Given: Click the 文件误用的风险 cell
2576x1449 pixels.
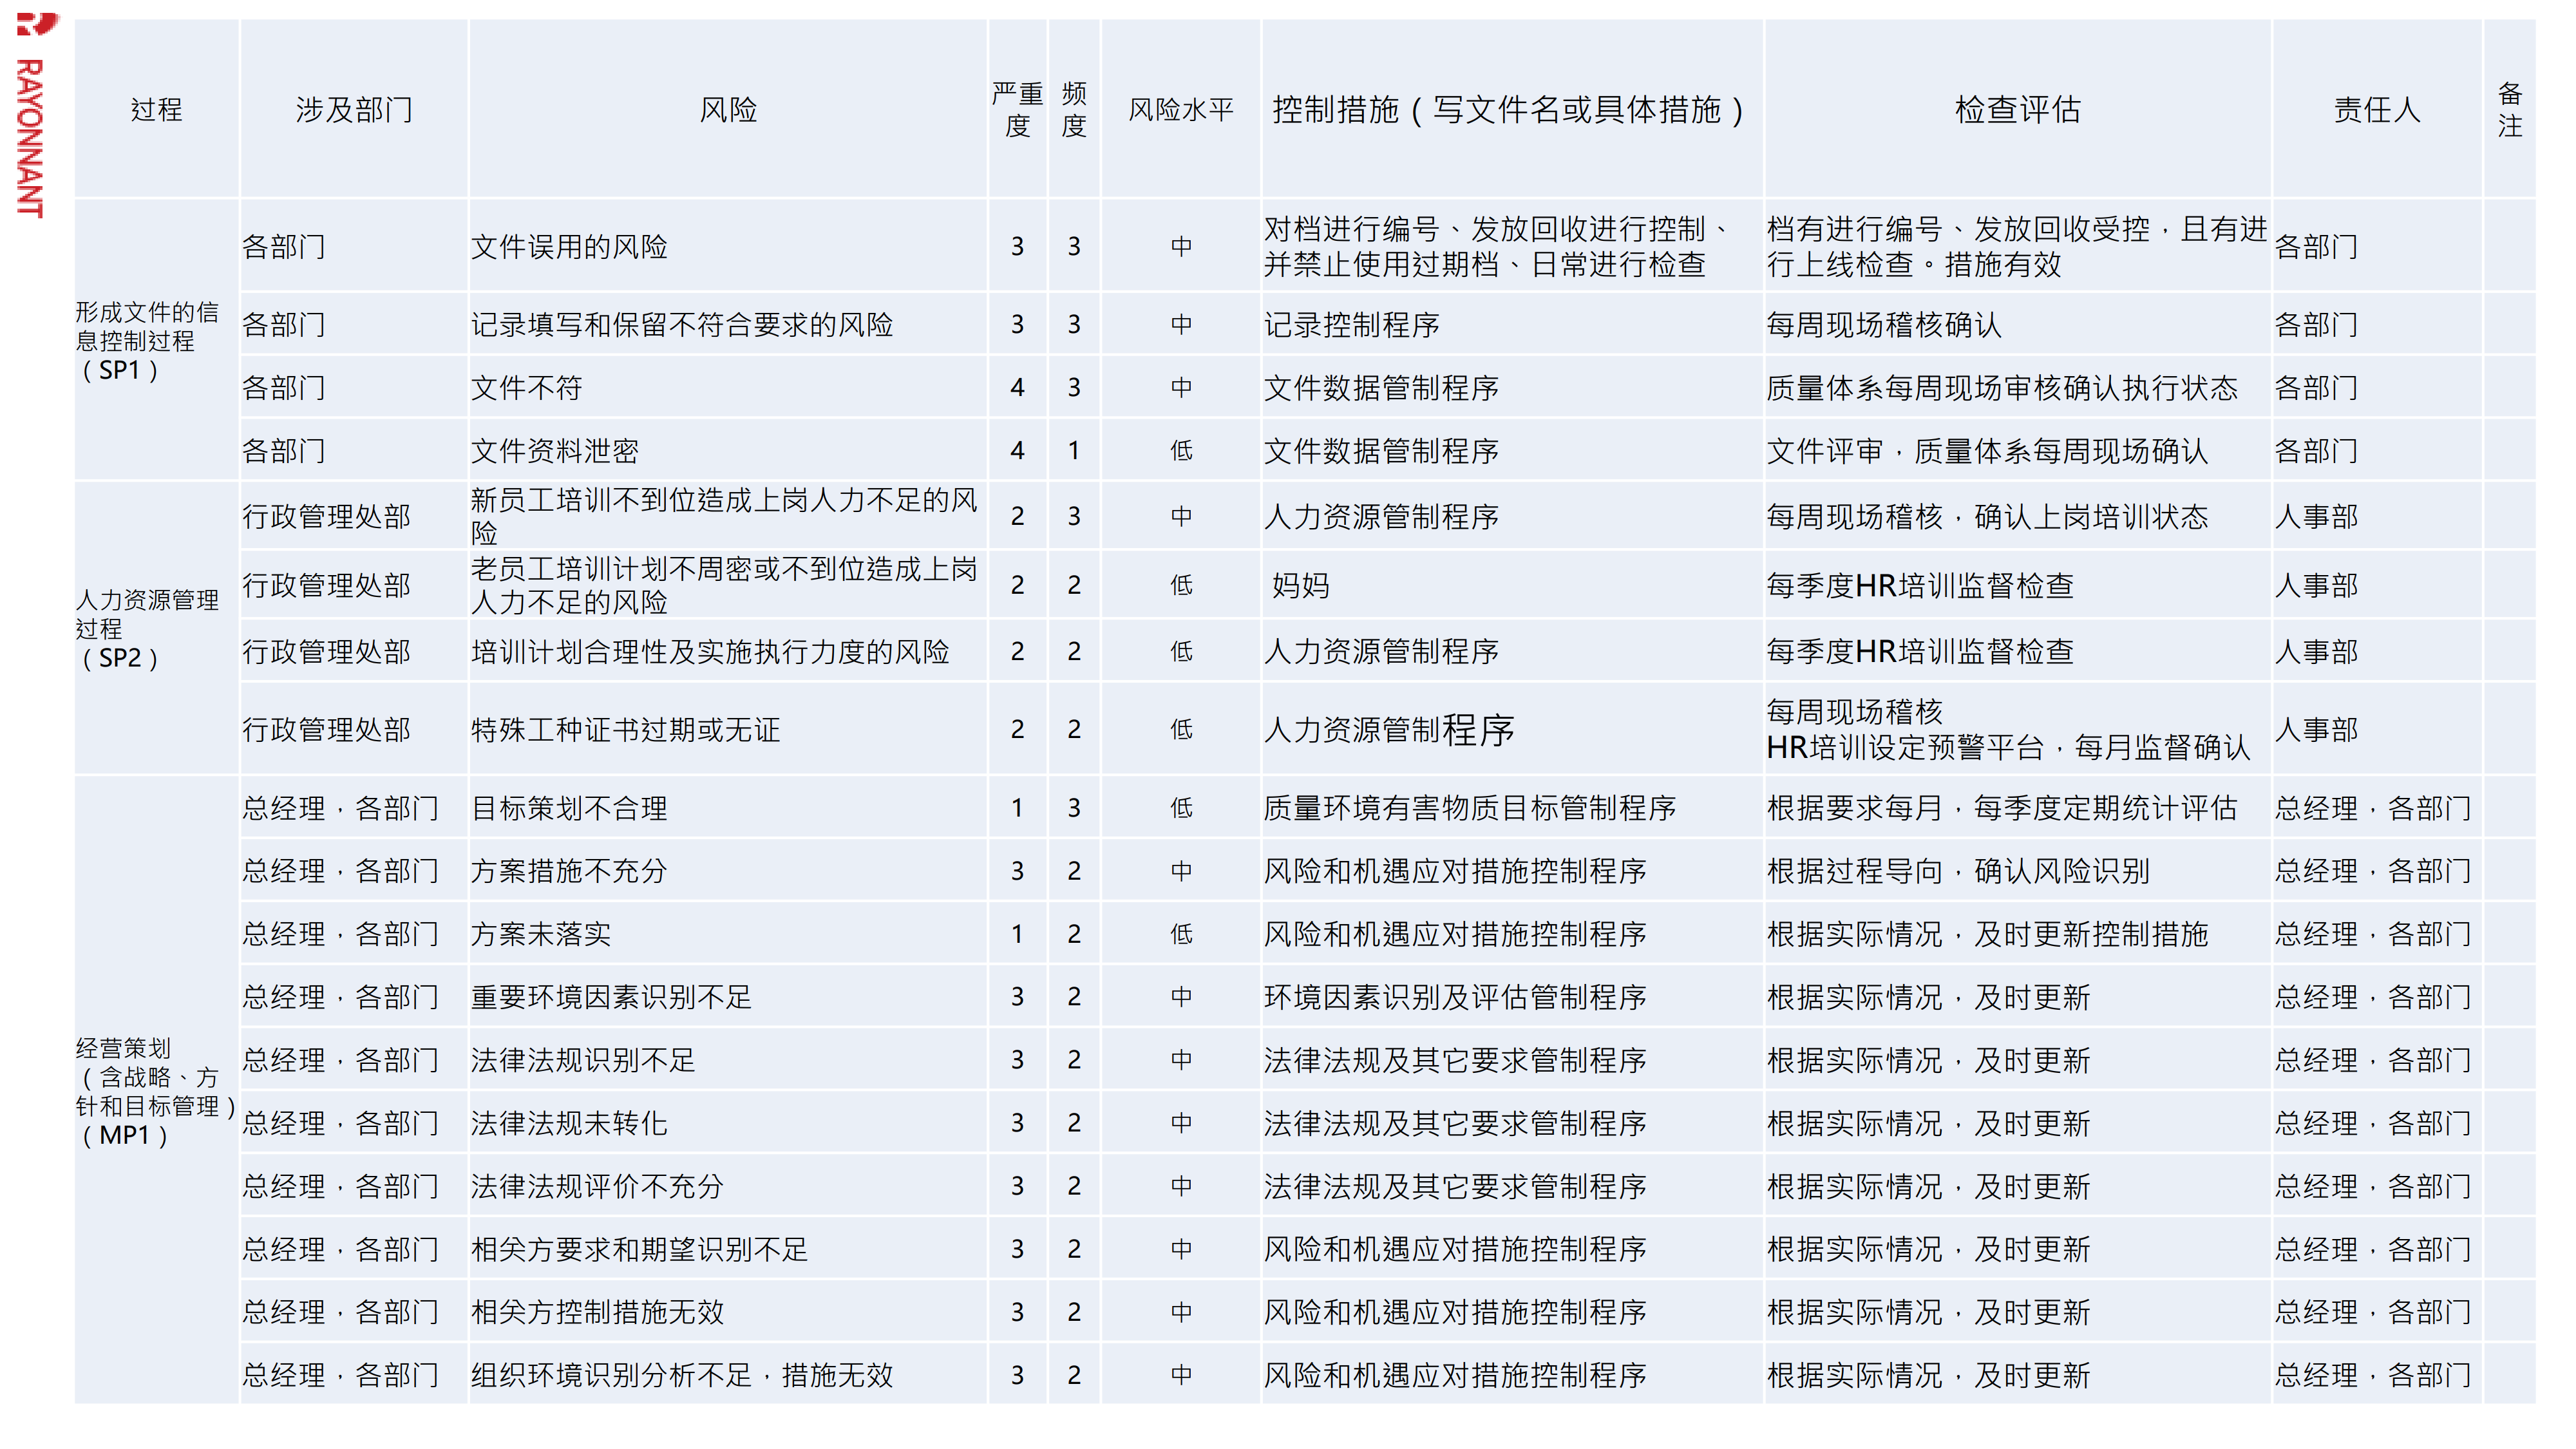Looking at the screenshot, I should tap(728, 246).
